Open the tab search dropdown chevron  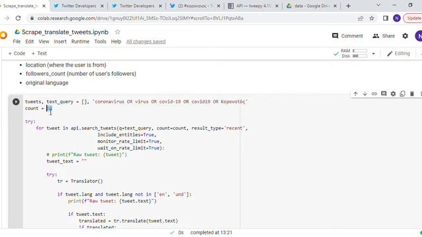378,5
